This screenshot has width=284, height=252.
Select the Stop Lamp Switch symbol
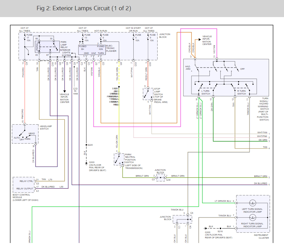click(x=148, y=94)
